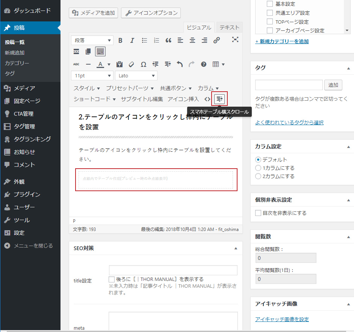Open the 段落 paragraph format dropdown
Screen dimensions: 354x332
click(92, 40)
